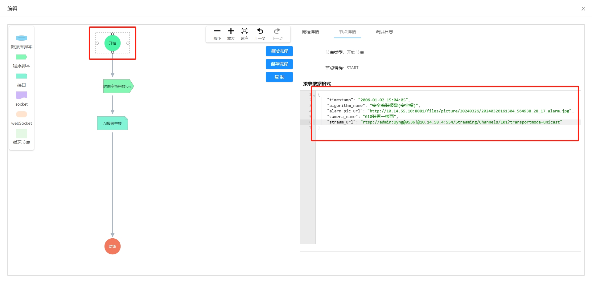
Task: Zoom in with 放大 plus icon
Action: 231,31
